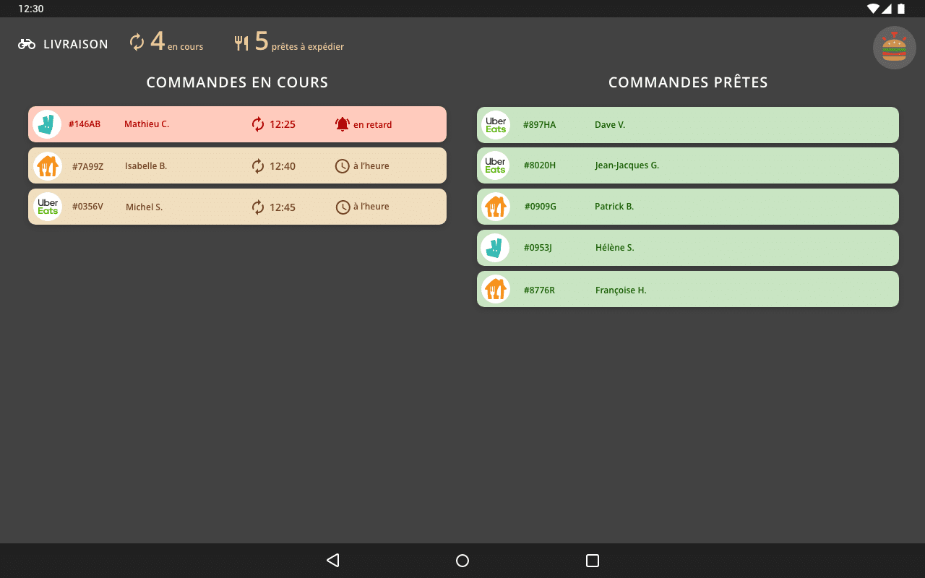
Task: Click the battery status icon
Action: pyautogui.click(x=901, y=9)
